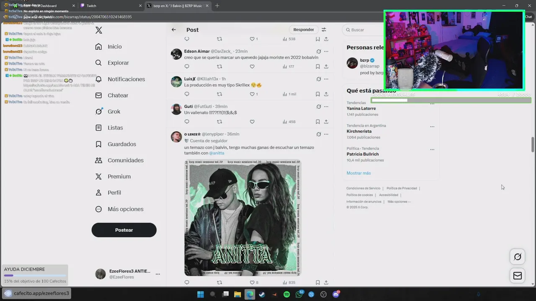
Task: Click in the Buscar search field
Action: coord(363,30)
